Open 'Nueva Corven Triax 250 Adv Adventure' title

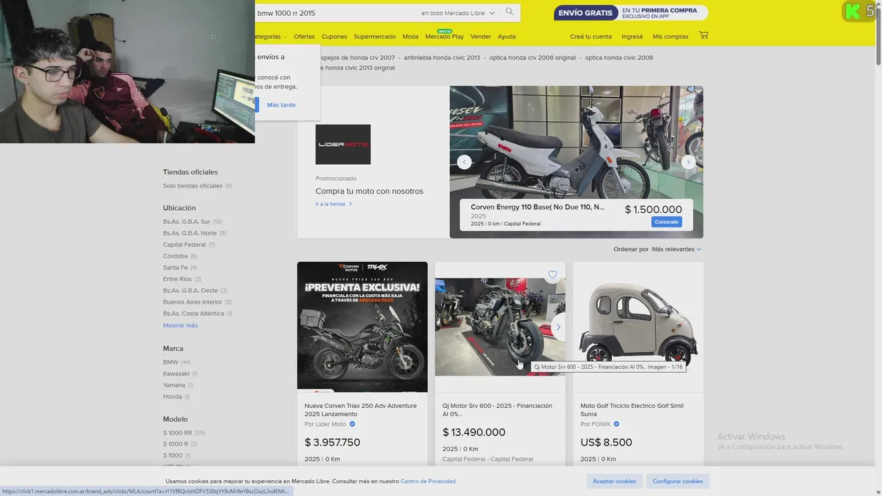click(x=360, y=410)
